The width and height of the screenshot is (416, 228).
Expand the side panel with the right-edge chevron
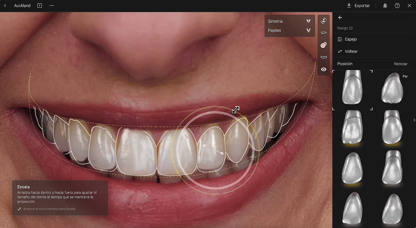pyautogui.click(x=414, y=120)
